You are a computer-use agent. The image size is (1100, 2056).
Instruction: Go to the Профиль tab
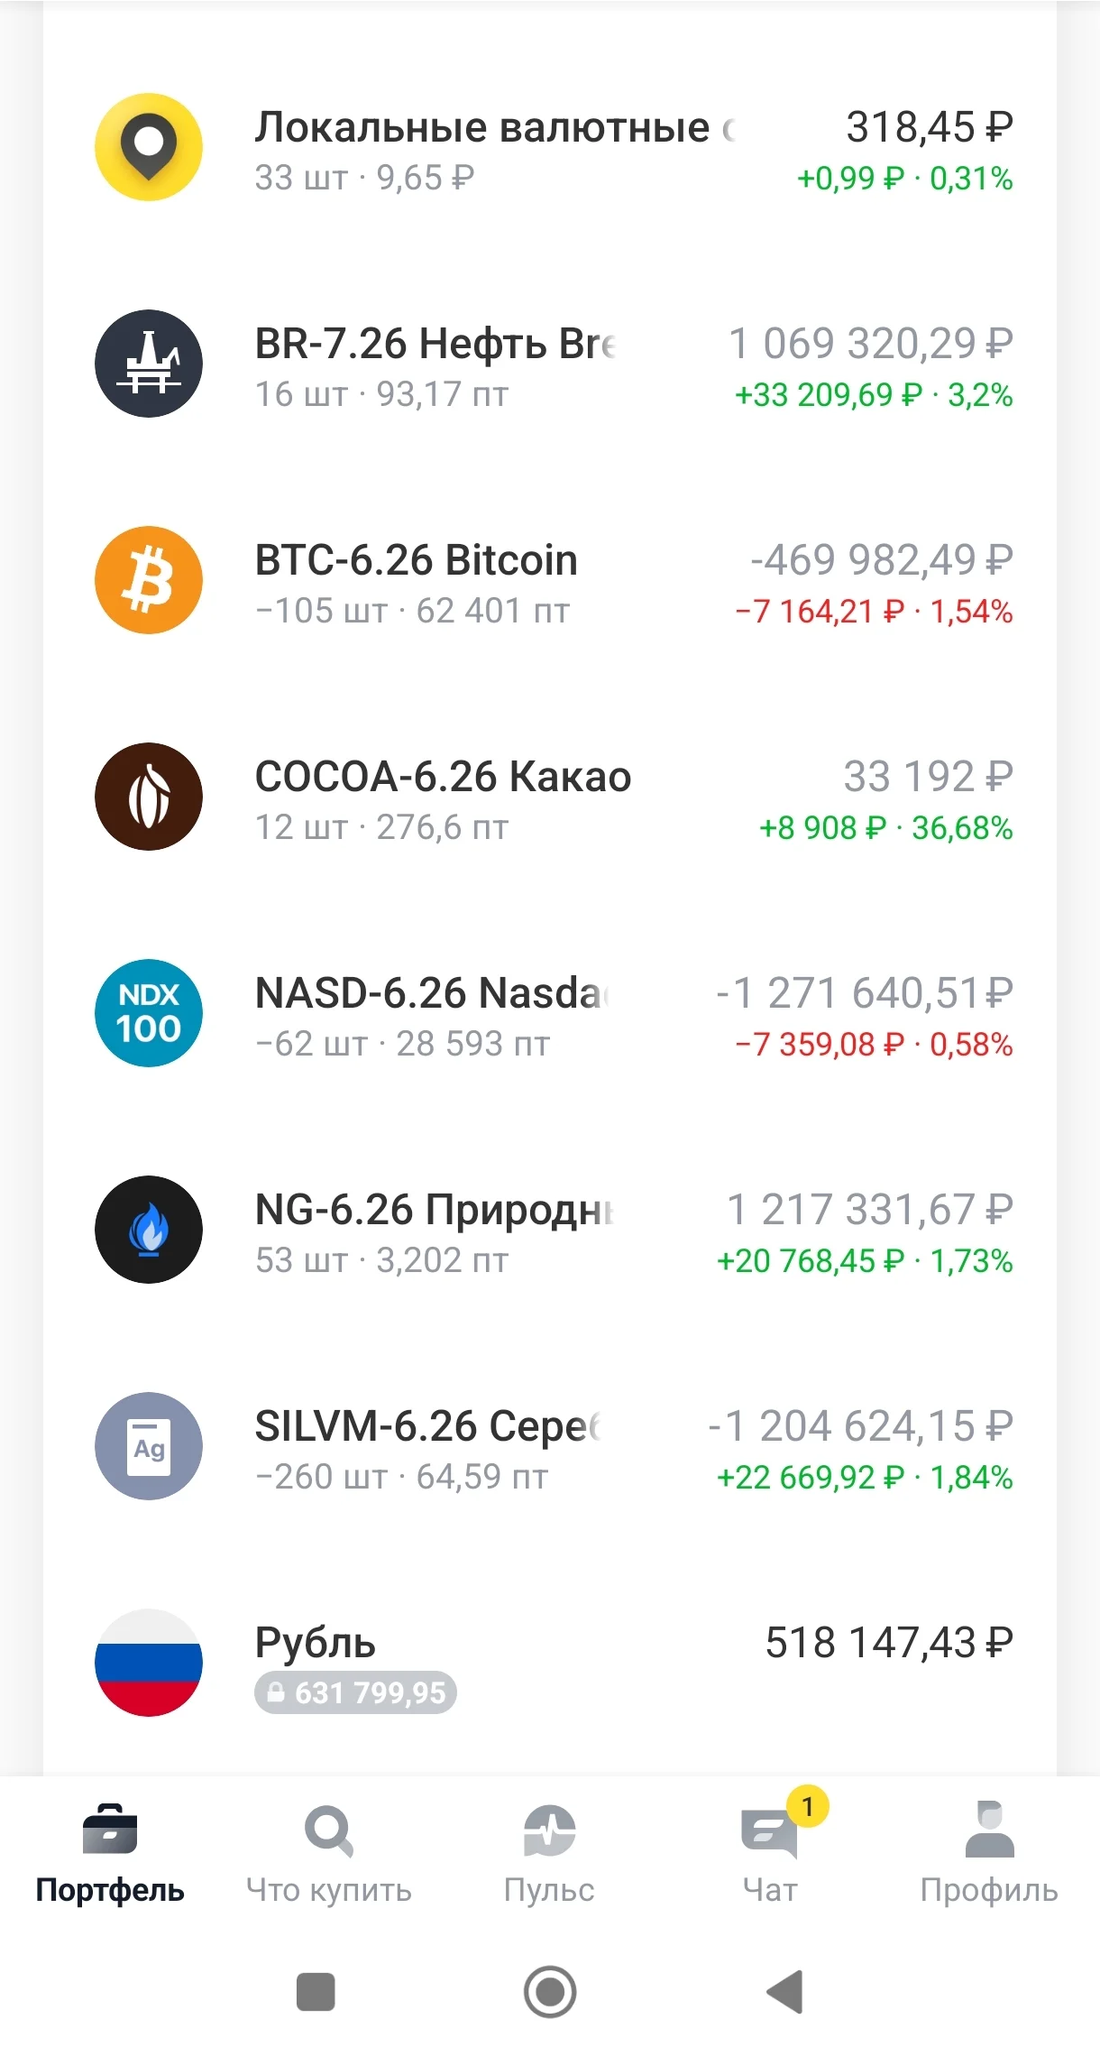(x=989, y=1854)
